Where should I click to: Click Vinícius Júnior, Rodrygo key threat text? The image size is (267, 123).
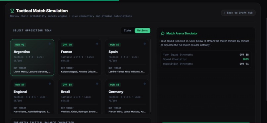coord(80,112)
